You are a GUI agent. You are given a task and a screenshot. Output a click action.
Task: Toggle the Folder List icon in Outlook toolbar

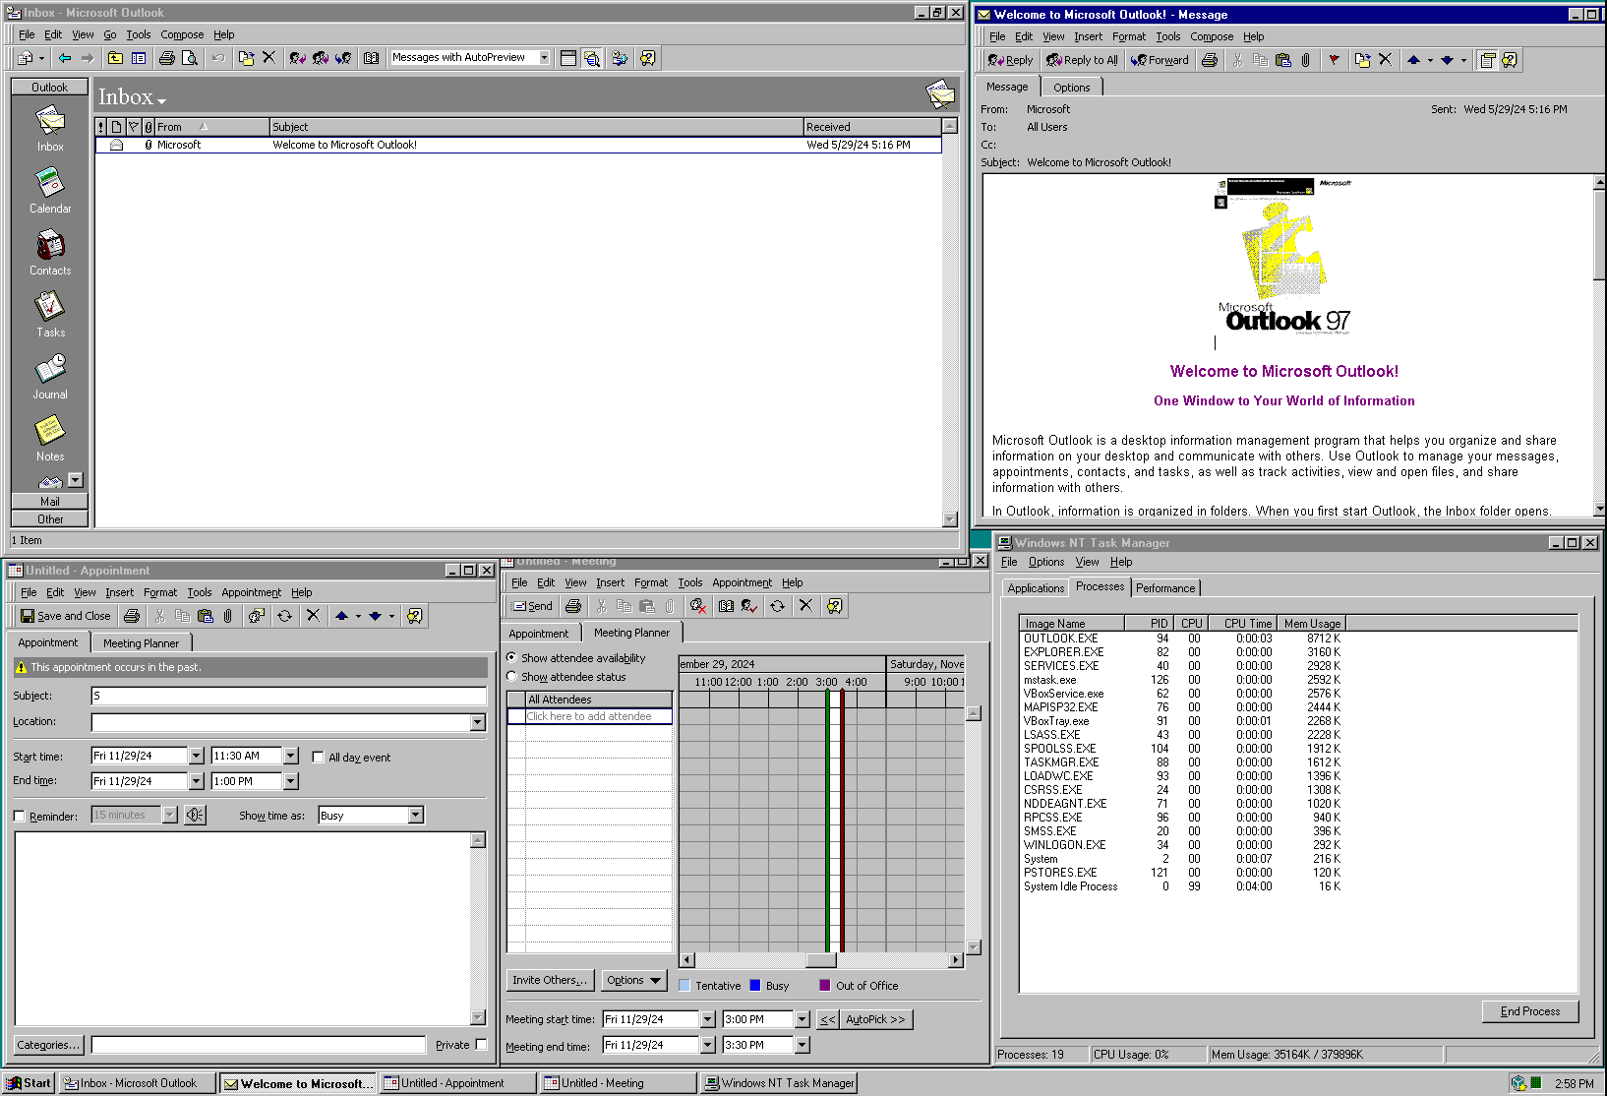pos(139,58)
